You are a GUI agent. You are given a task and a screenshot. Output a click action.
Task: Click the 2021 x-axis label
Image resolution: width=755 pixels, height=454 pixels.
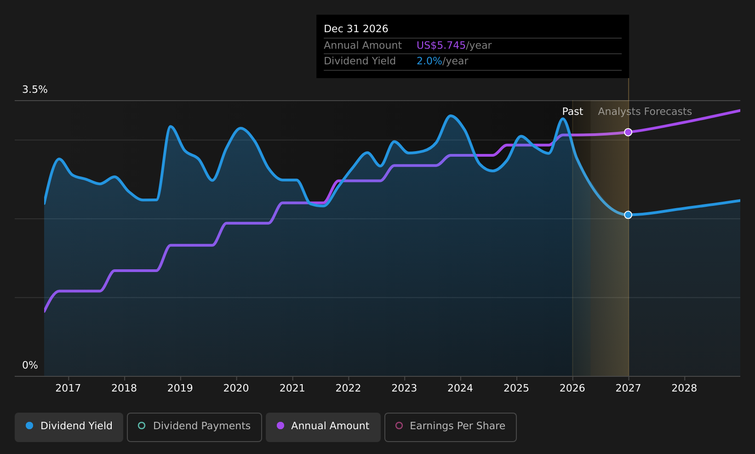coord(292,388)
